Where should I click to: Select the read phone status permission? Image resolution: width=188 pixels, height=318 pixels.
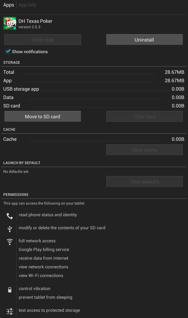tap(48, 215)
